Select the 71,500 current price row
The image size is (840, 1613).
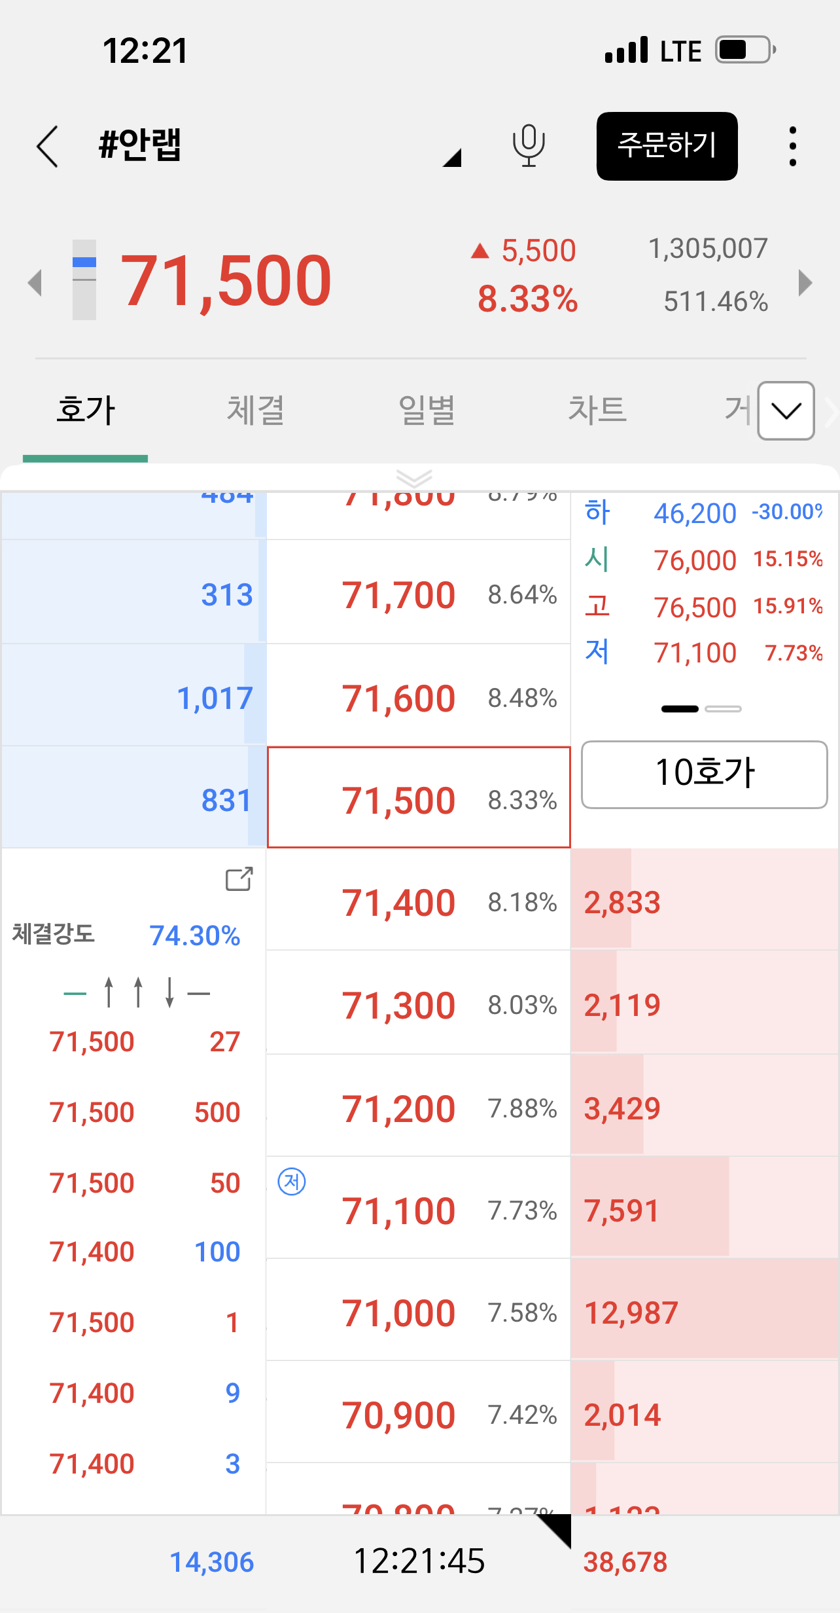419,797
